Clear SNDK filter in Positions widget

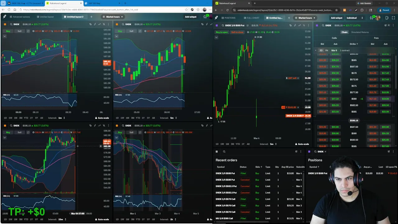click(x=325, y=152)
